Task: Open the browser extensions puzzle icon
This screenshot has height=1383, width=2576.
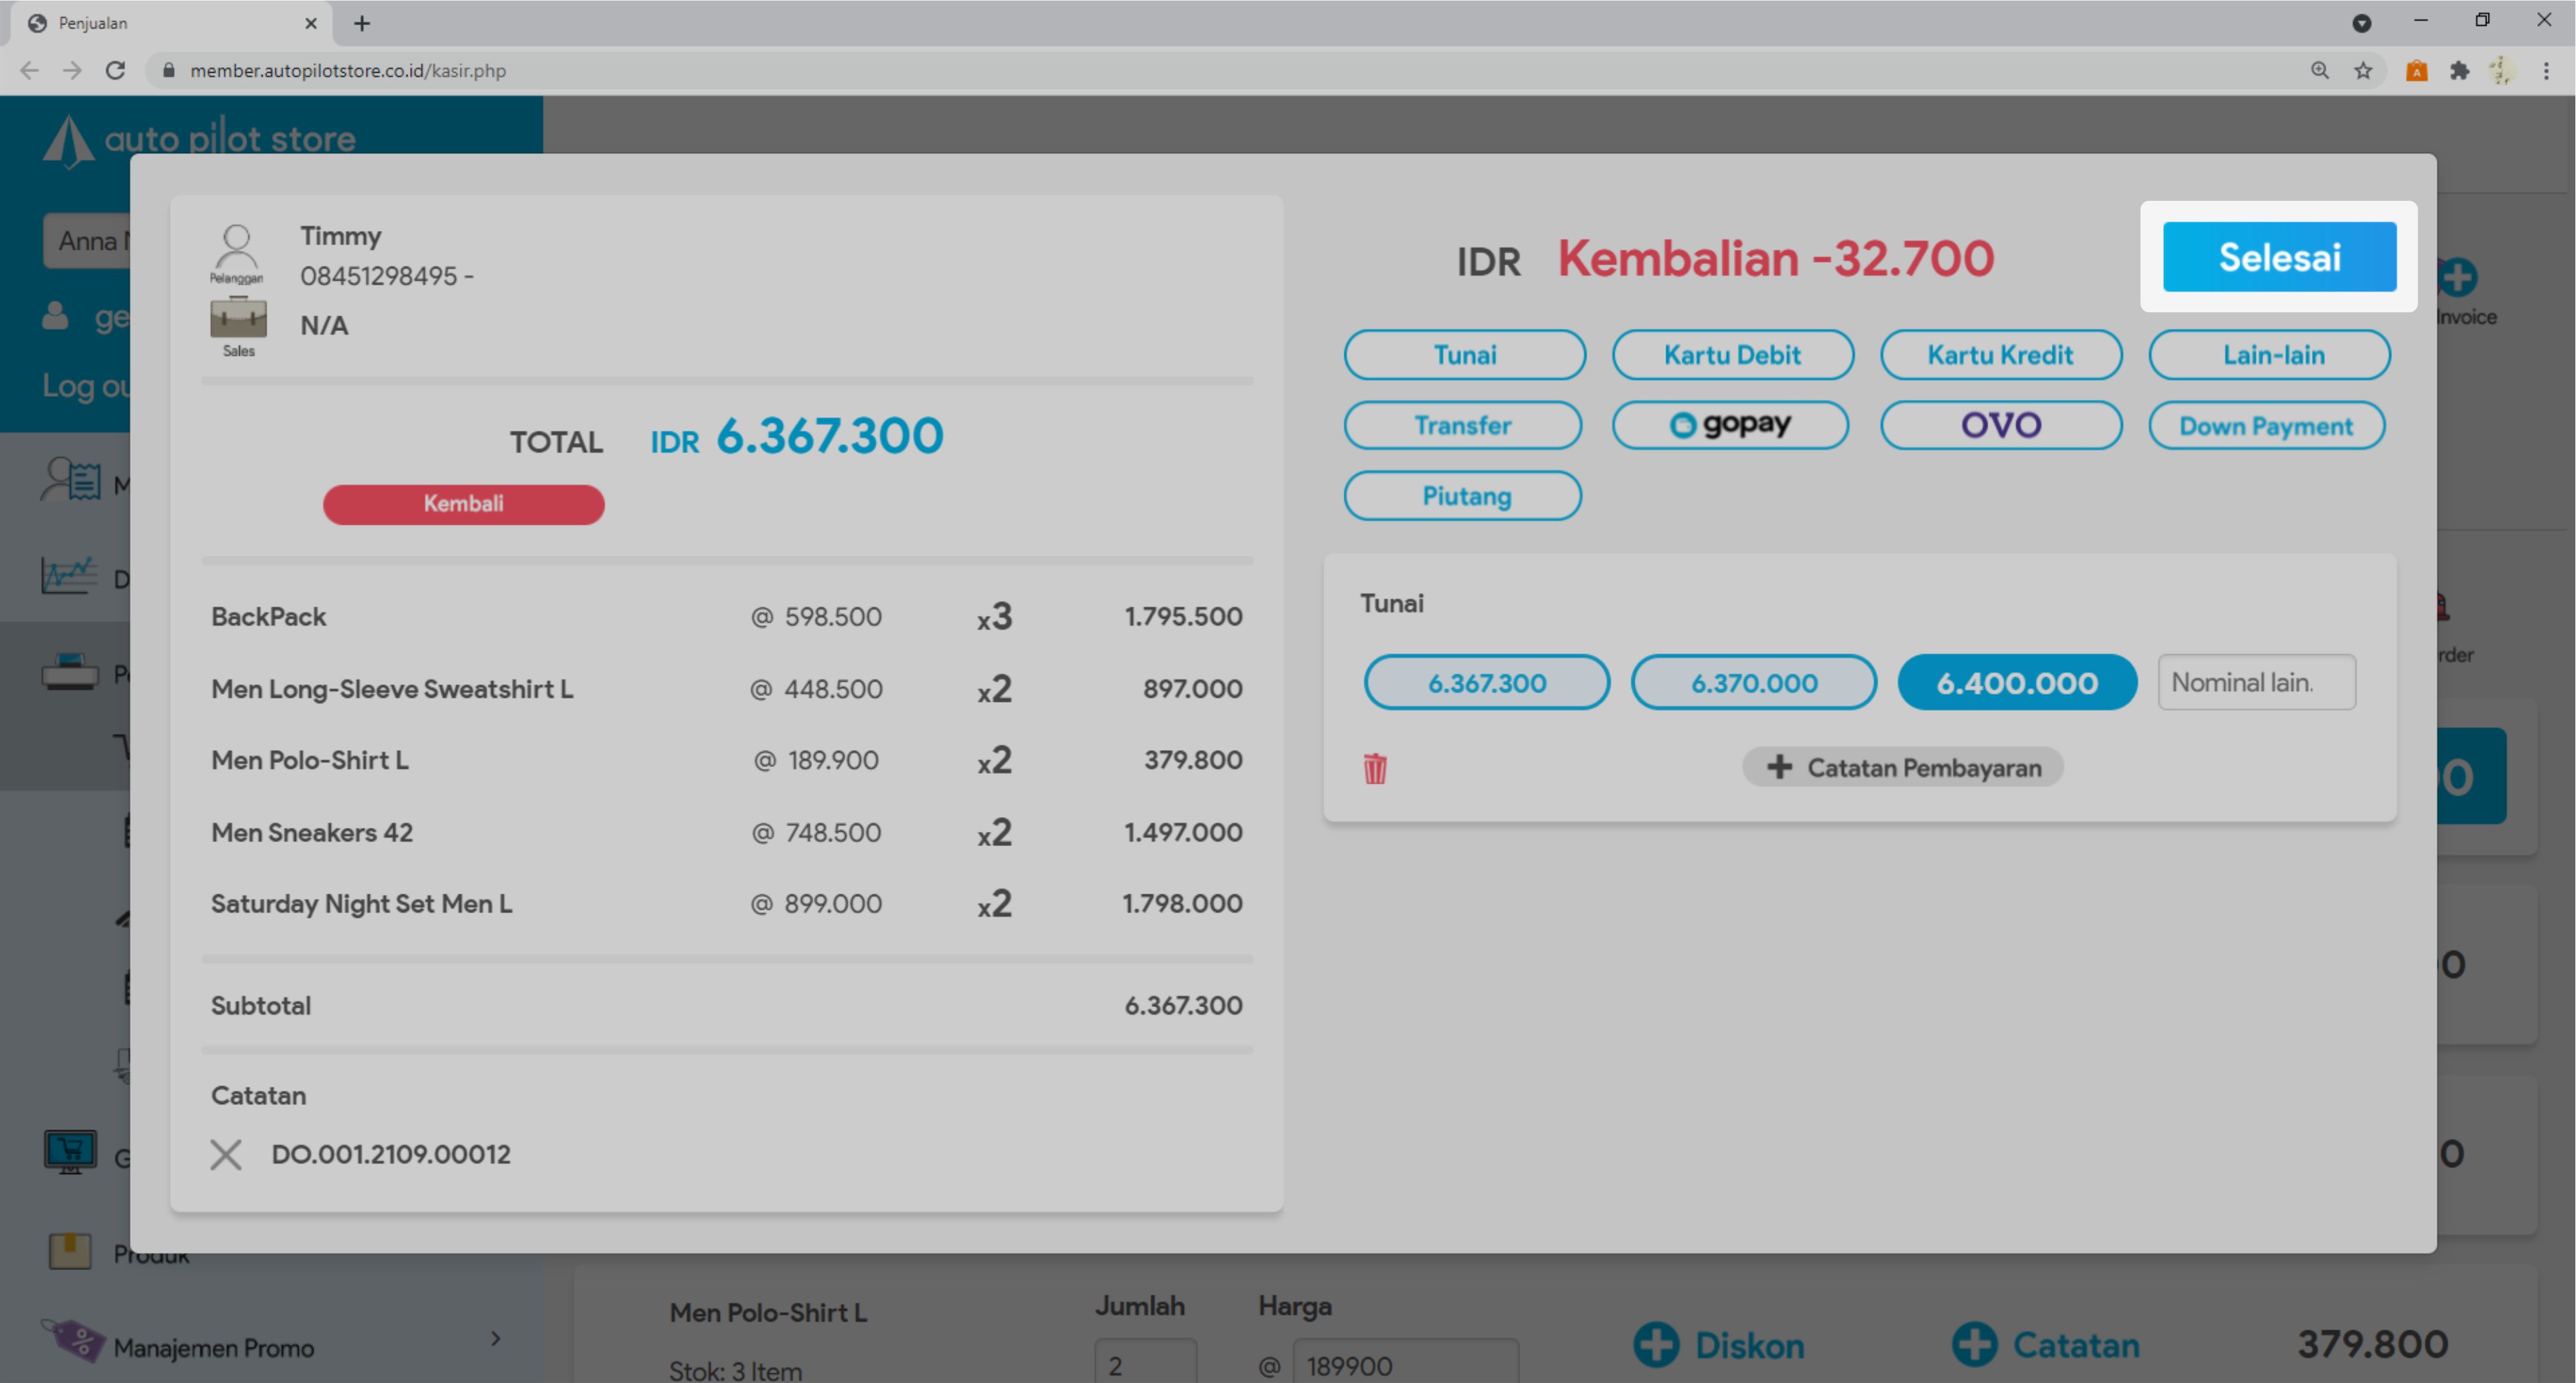Action: click(x=2459, y=70)
